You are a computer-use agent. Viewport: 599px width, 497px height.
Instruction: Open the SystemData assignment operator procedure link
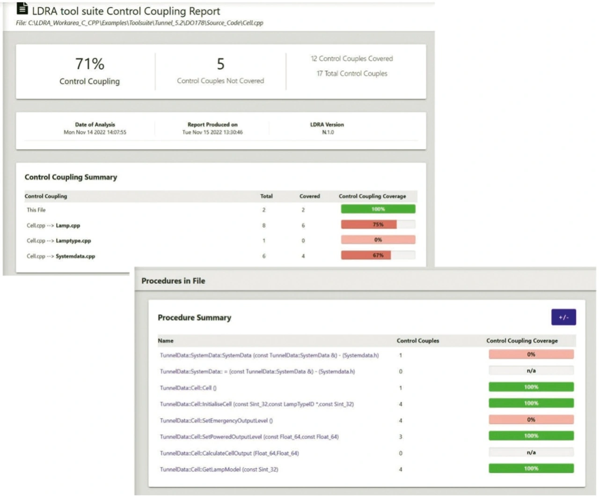point(257,372)
